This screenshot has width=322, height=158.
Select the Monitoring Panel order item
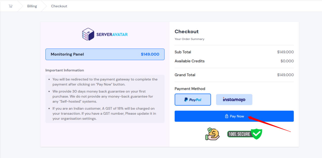105,54
